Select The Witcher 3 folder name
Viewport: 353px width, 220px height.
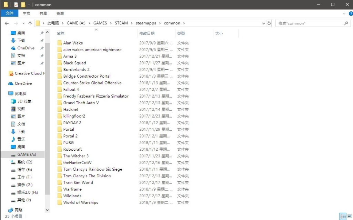tap(76, 156)
